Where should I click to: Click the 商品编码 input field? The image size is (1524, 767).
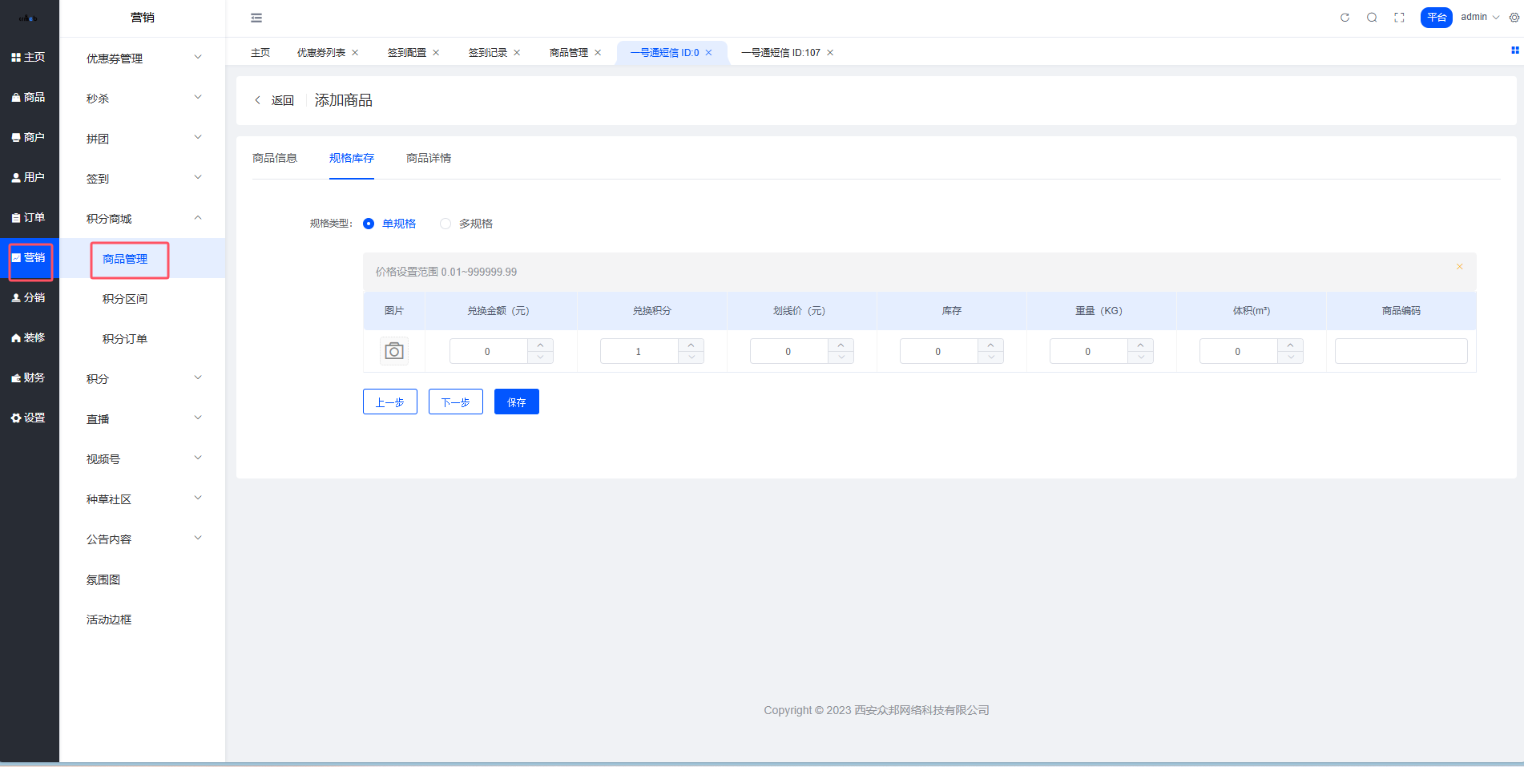[1401, 351]
